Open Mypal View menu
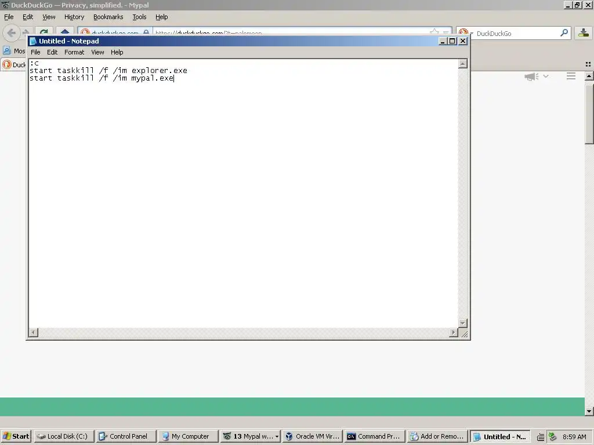594x445 pixels. coord(49,17)
